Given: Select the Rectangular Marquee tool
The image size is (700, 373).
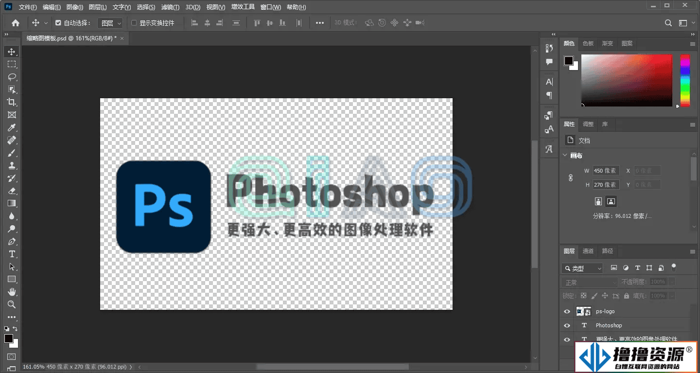Looking at the screenshot, I should (x=12, y=64).
